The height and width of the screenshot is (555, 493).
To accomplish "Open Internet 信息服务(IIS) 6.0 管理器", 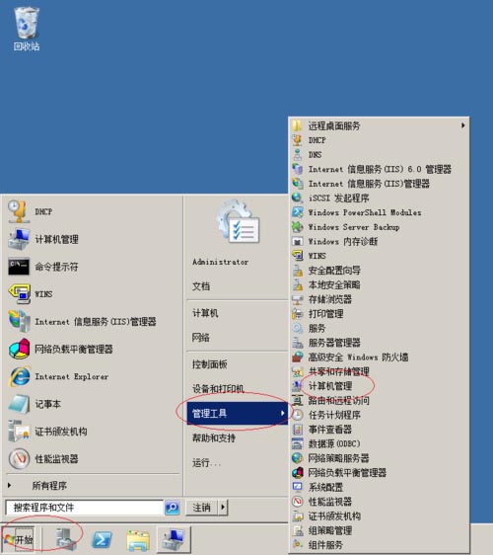I will [x=379, y=169].
